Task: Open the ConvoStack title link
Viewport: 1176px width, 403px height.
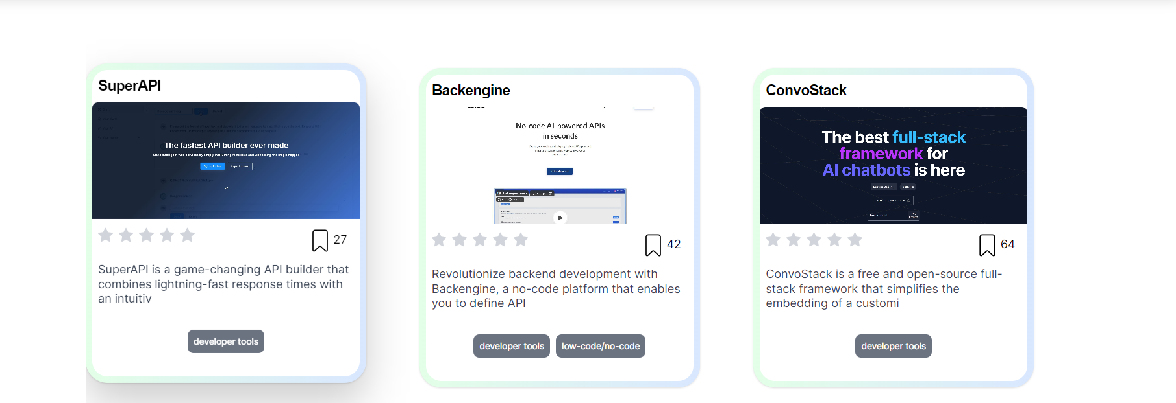Action: 806,90
